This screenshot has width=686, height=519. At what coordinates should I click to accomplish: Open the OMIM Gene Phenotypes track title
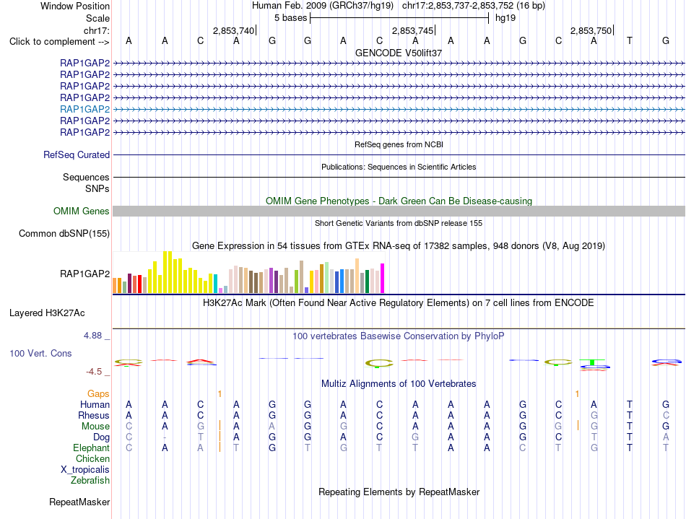tap(399, 201)
